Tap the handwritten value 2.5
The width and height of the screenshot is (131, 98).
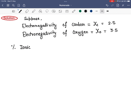tap(112, 23)
